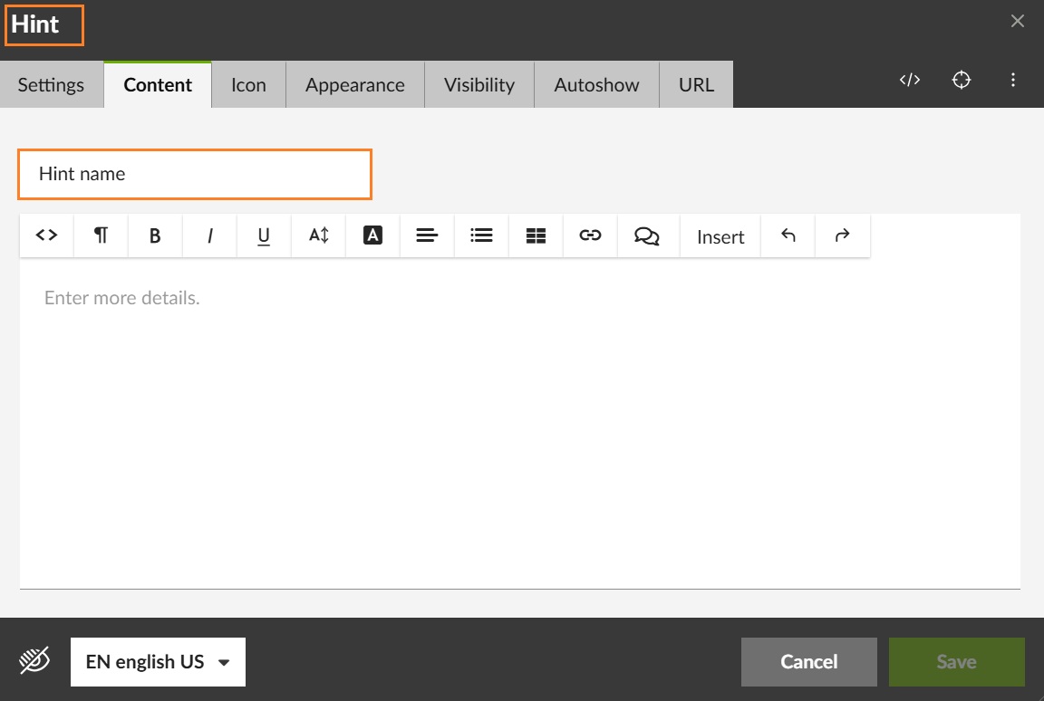
Task: Open the Icon tab
Action: click(248, 84)
